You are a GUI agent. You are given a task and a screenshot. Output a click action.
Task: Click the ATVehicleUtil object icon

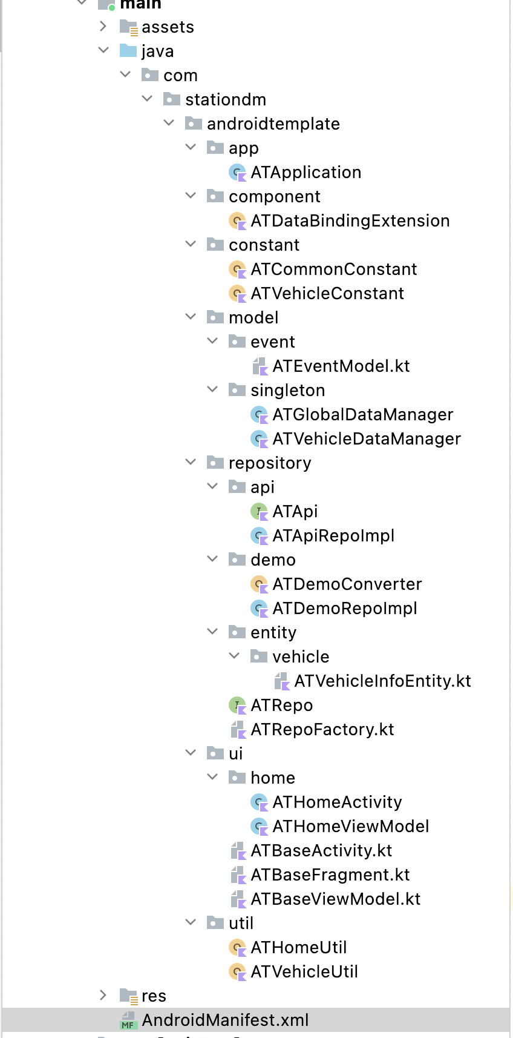(238, 972)
